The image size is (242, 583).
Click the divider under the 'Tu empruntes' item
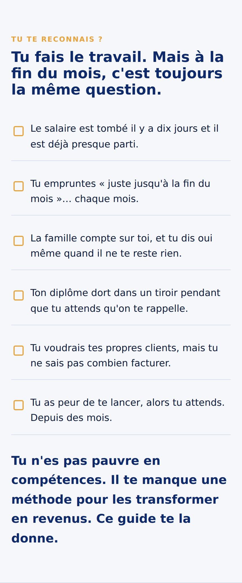coord(121,215)
